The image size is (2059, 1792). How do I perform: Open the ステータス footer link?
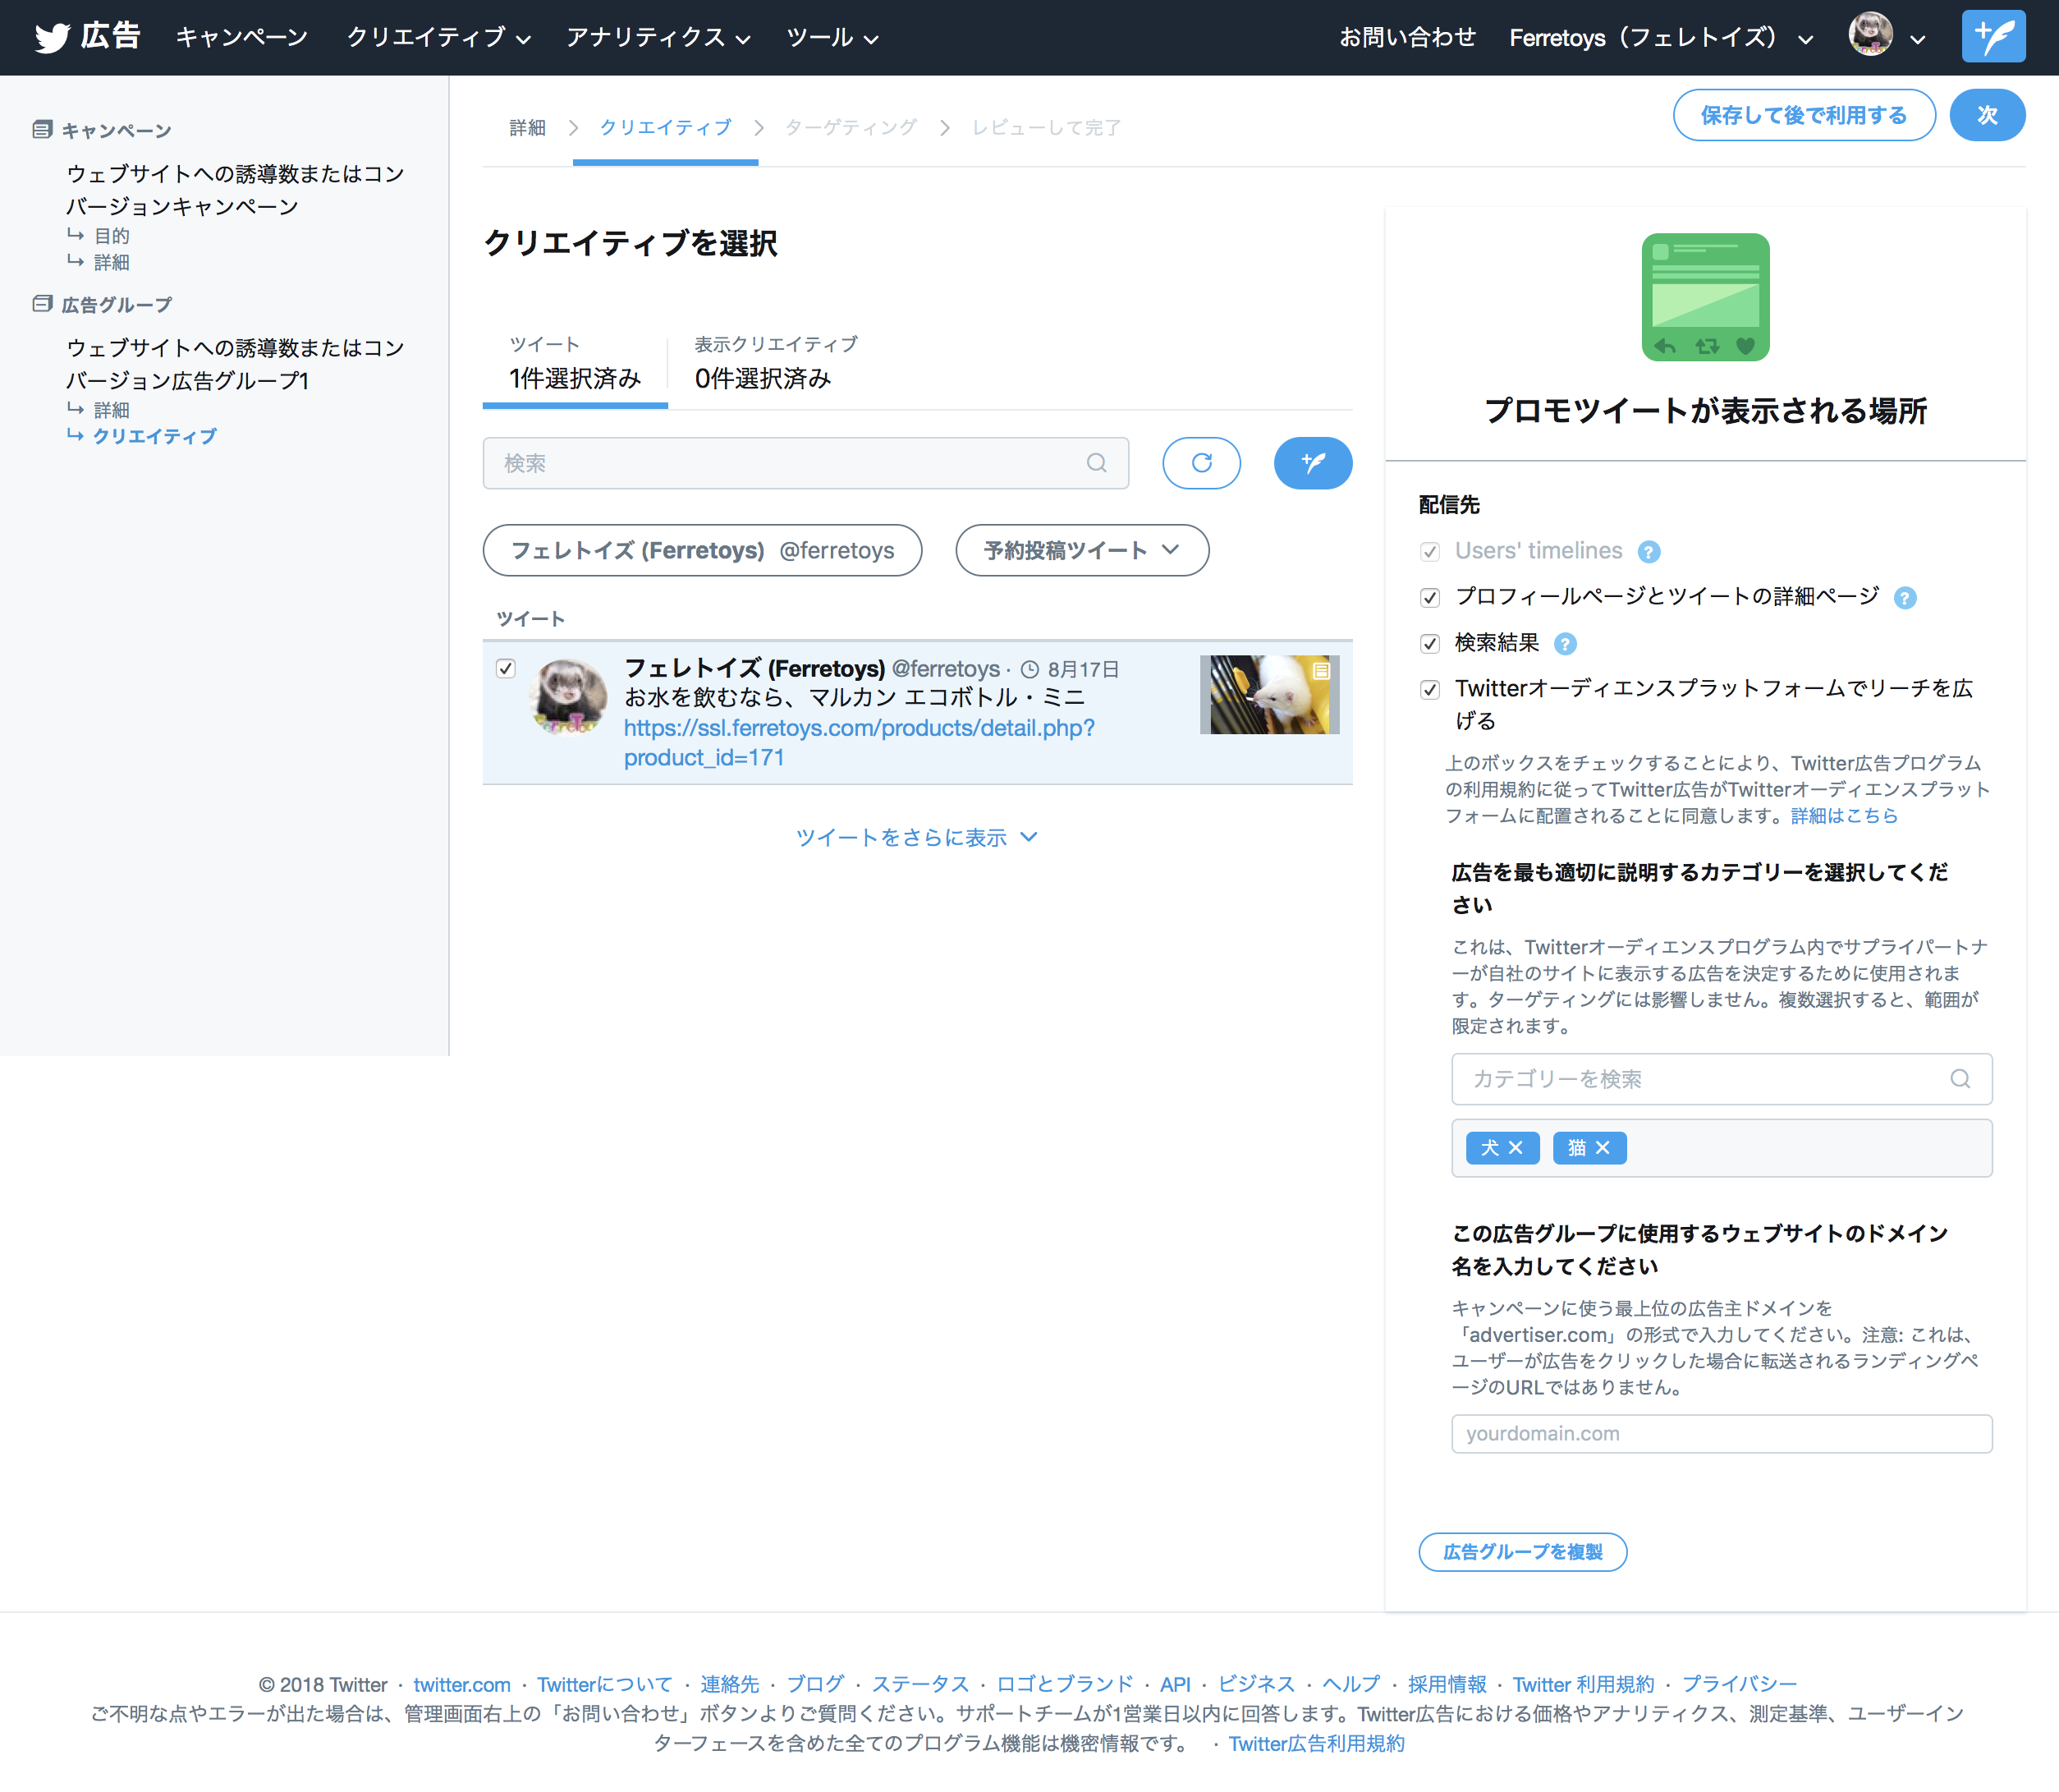point(920,1685)
